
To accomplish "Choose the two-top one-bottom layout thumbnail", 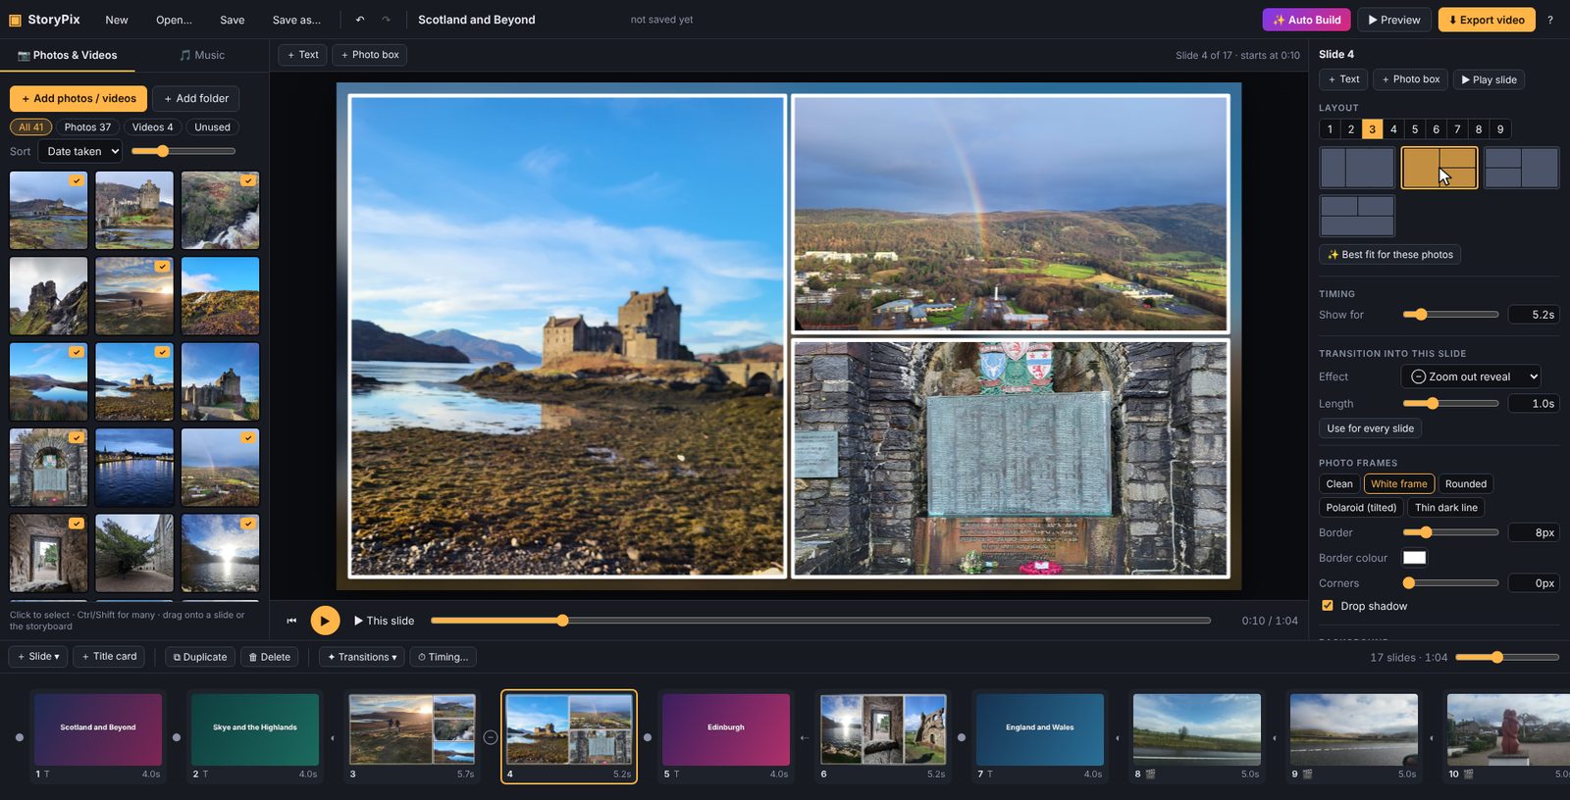I will tap(1357, 216).
